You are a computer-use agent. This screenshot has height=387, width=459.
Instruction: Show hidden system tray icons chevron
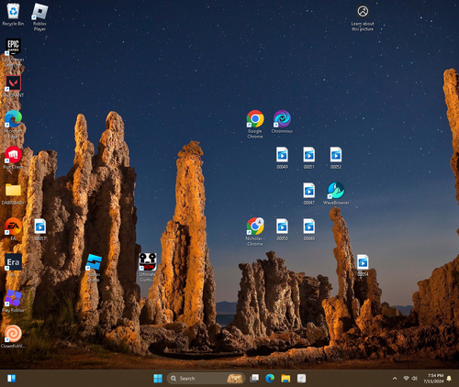click(x=395, y=379)
